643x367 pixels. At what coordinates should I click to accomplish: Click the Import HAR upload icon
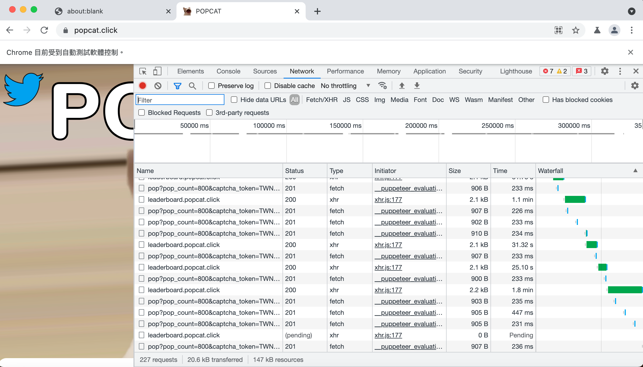pos(402,86)
